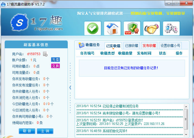Click the green checkmark toolbar icon
The height and width of the screenshot is (138, 194).
[x=93, y=28]
